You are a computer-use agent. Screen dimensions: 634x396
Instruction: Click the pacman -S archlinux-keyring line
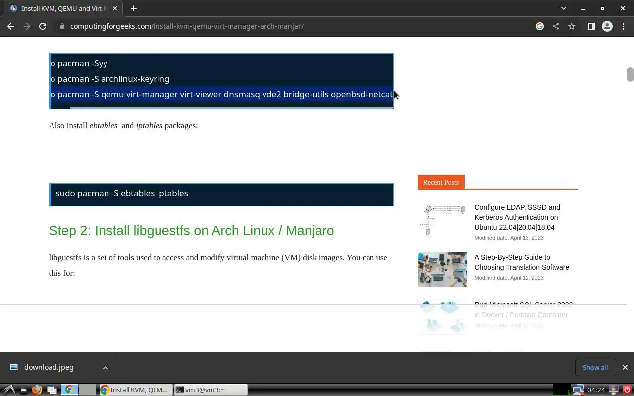pos(110,79)
